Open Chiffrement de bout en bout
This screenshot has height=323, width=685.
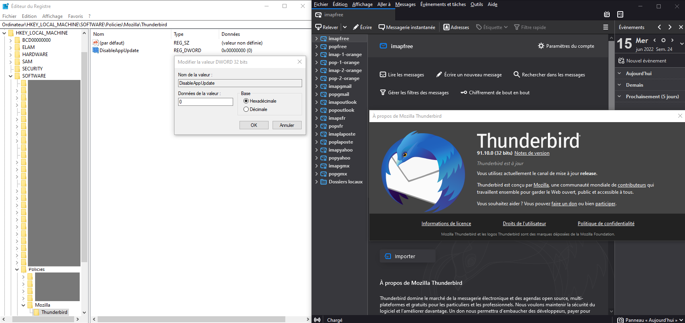[495, 93]
